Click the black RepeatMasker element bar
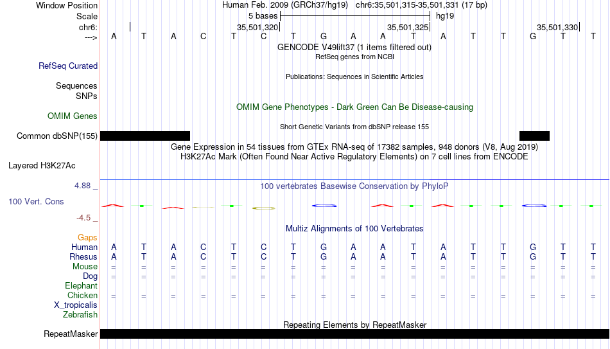610x349 pixels. pos(355,334)
